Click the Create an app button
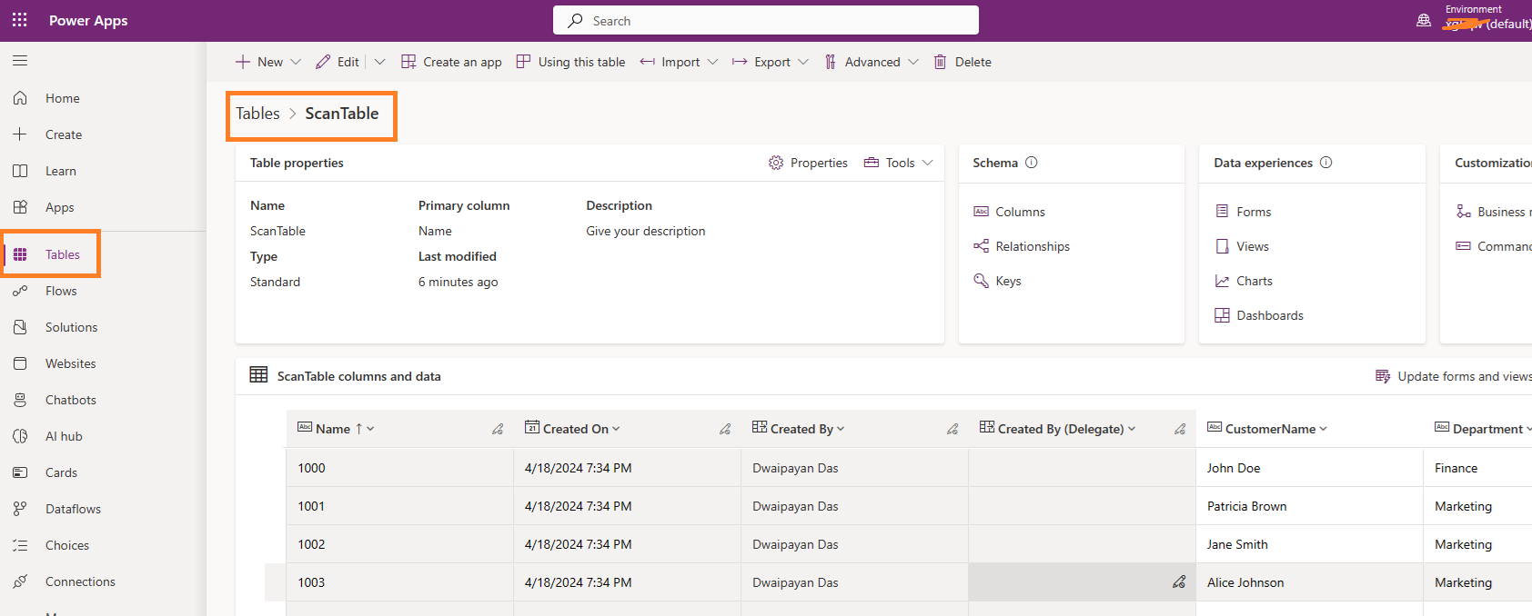The width and height of the screenshot is (1532, 616). point(451,62)
